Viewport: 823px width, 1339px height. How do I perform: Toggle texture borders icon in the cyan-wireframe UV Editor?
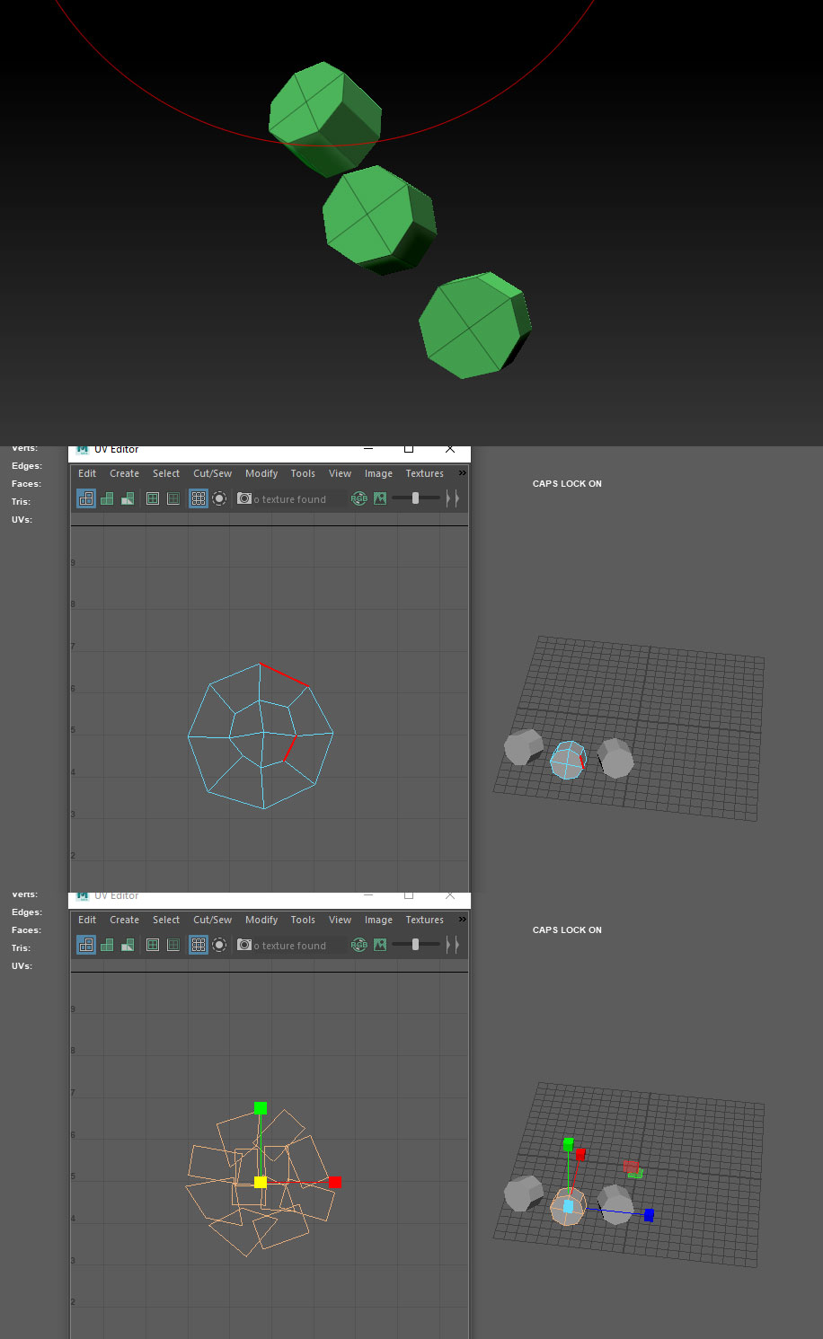(x=153, y=498)
